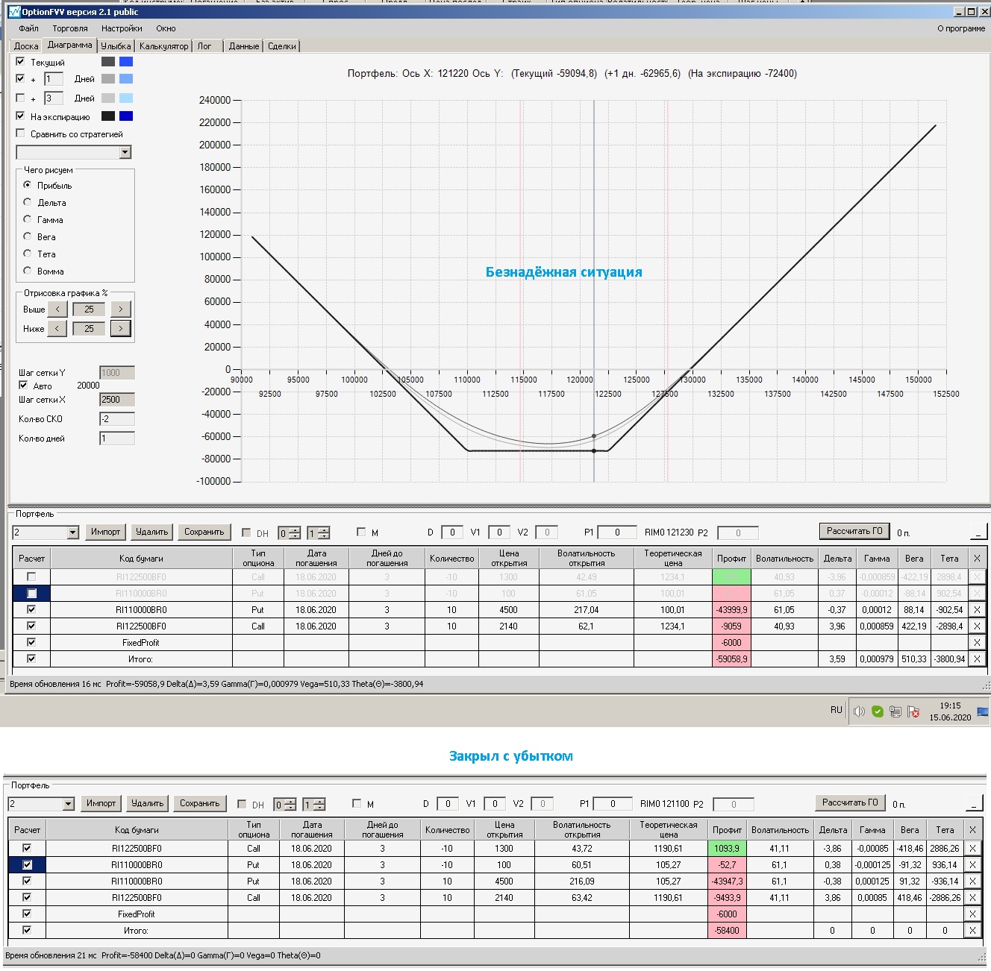Open the Настройки menu
The height and width of the screenshot is (971, 991).
click(x=122, y=28)
